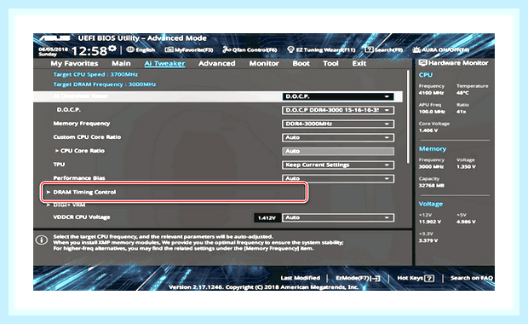Switch to My Favorites tab
The height and width of the screenshot is (324, 528).
pos(74,63)
